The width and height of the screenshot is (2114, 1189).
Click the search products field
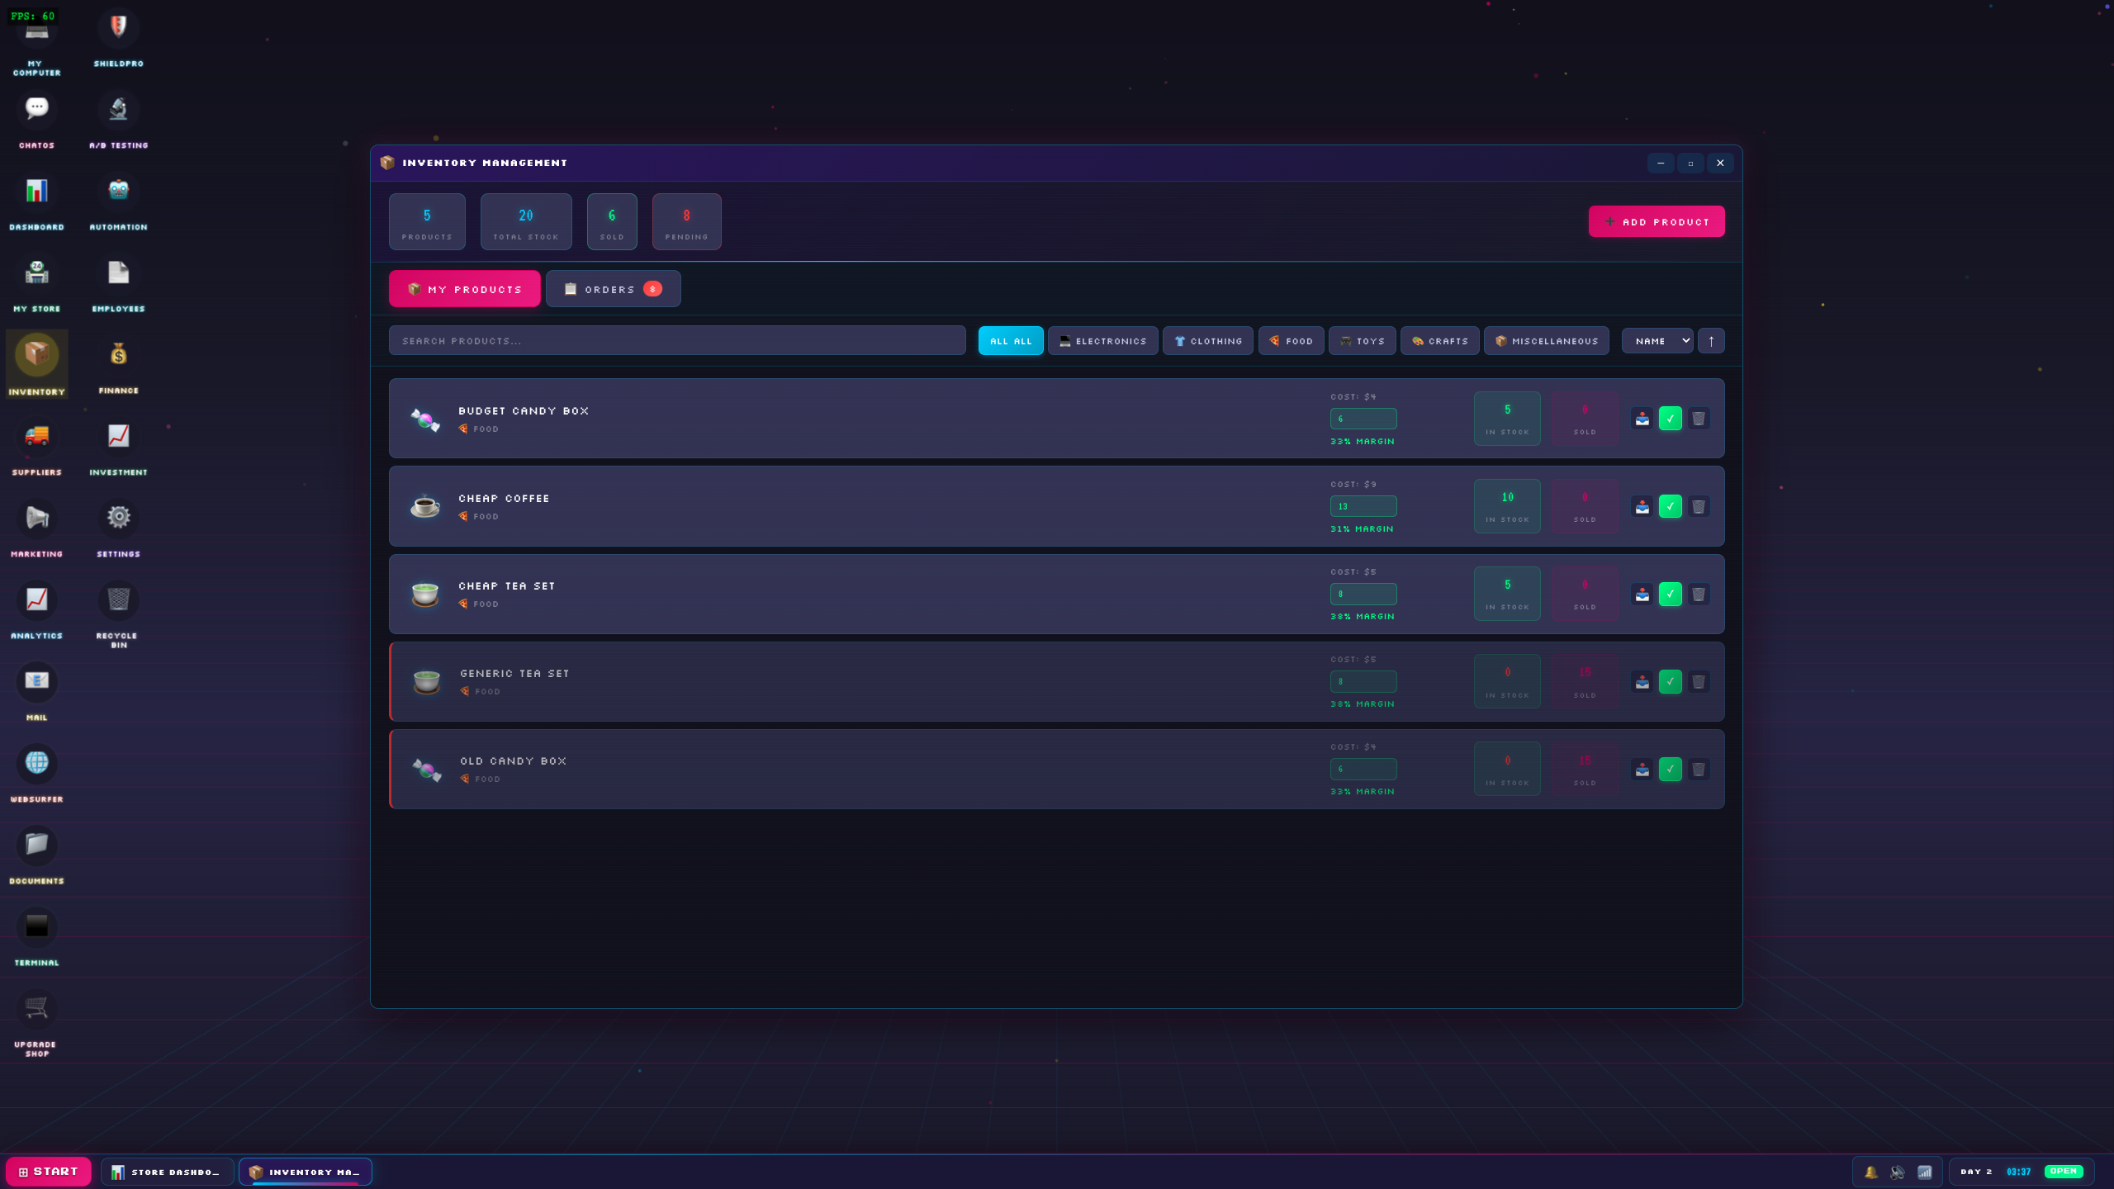point(676,340)
